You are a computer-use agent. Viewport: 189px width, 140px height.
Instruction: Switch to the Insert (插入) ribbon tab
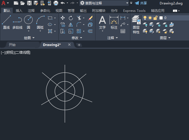[x=19, y=11]
